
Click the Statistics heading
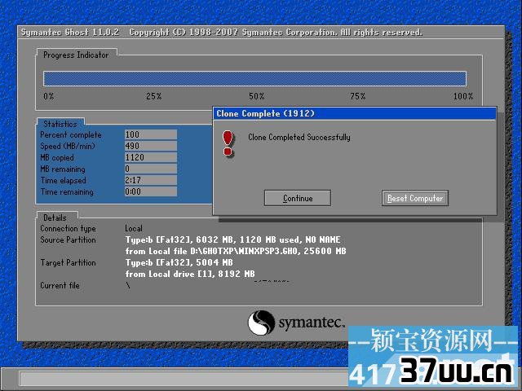click(x=60, y=124)
